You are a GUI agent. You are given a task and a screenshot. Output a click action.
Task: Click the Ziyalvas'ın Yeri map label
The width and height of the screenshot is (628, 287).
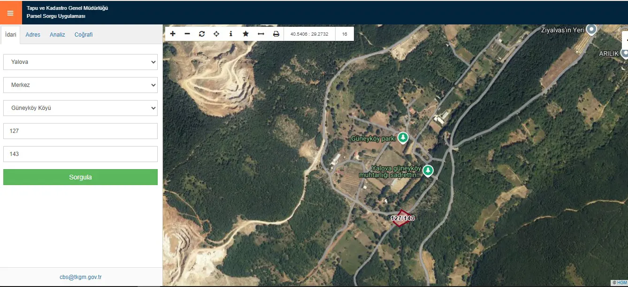point(562,30)
